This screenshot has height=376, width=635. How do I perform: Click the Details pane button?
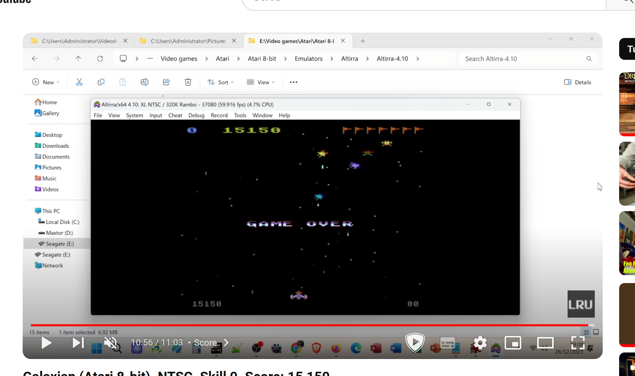578,82
